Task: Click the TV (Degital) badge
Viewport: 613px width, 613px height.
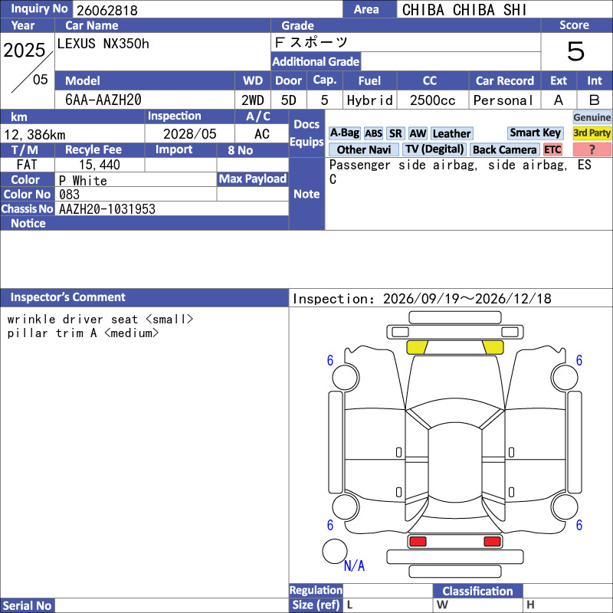Action: click(434, 149)
